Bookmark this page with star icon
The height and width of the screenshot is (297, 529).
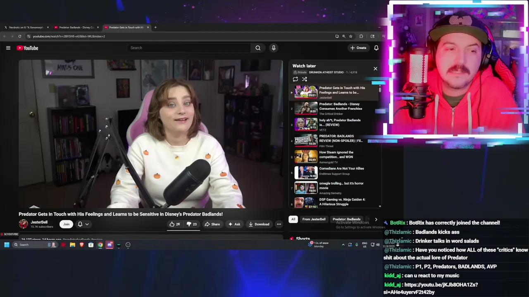tap(350, 36)
